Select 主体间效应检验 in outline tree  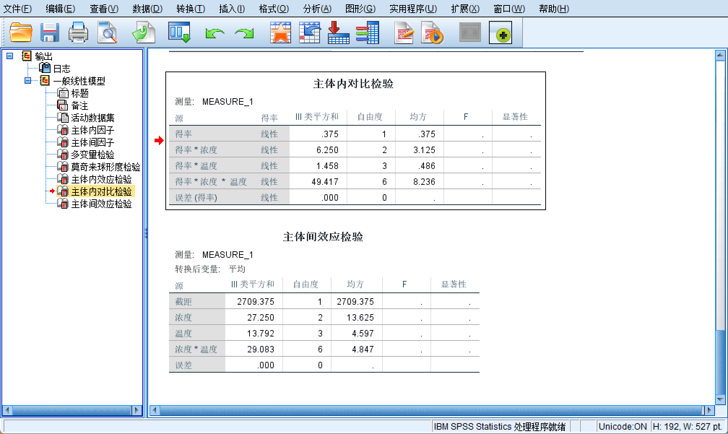[101, 204]
